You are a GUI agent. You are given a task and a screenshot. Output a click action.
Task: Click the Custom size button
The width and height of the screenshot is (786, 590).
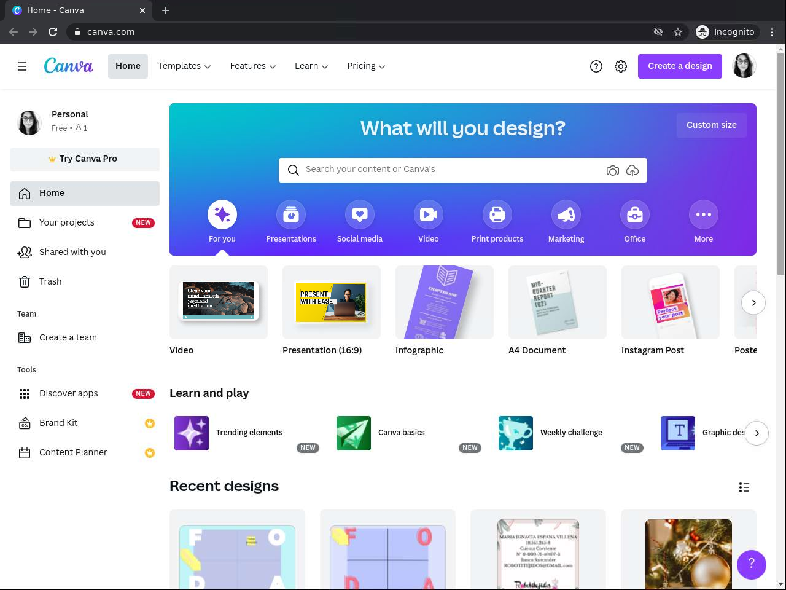[x=711, y=125]
